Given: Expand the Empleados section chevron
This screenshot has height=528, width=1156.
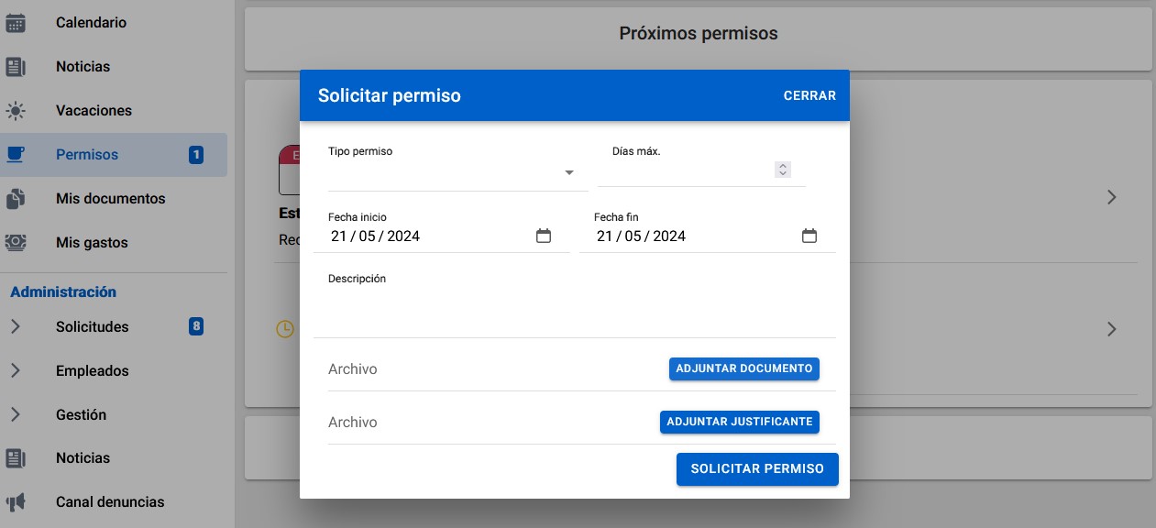Looking at the screenshot, I should click(16, 371).
